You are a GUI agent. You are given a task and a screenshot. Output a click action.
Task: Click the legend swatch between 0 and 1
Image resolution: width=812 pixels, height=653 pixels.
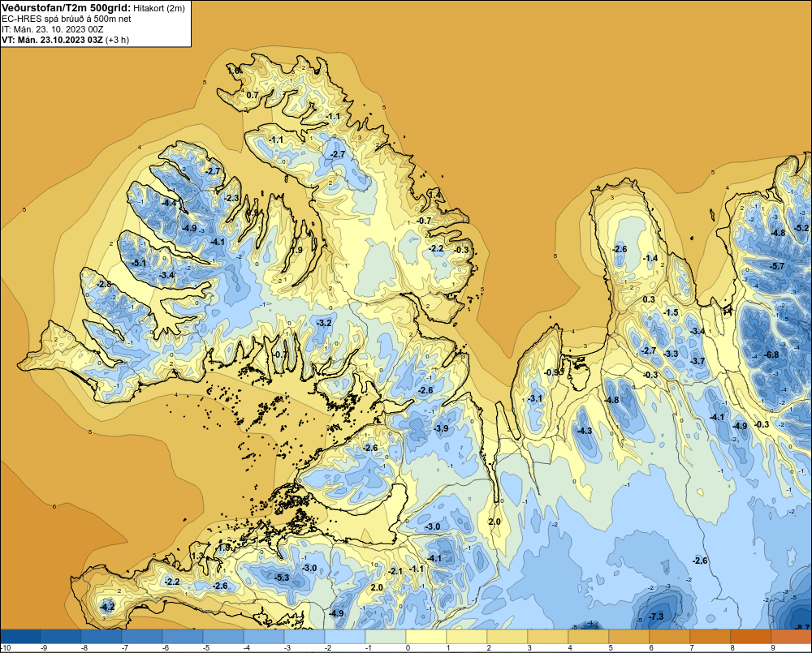tap(426, 636)
